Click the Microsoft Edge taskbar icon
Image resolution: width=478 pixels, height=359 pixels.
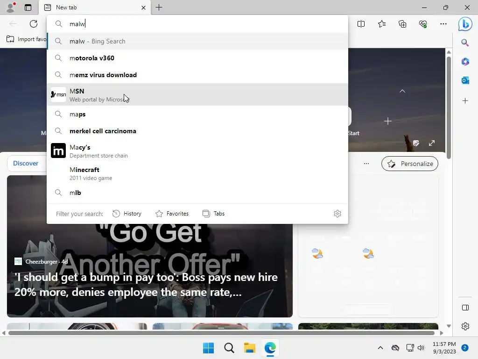[270, 348]
